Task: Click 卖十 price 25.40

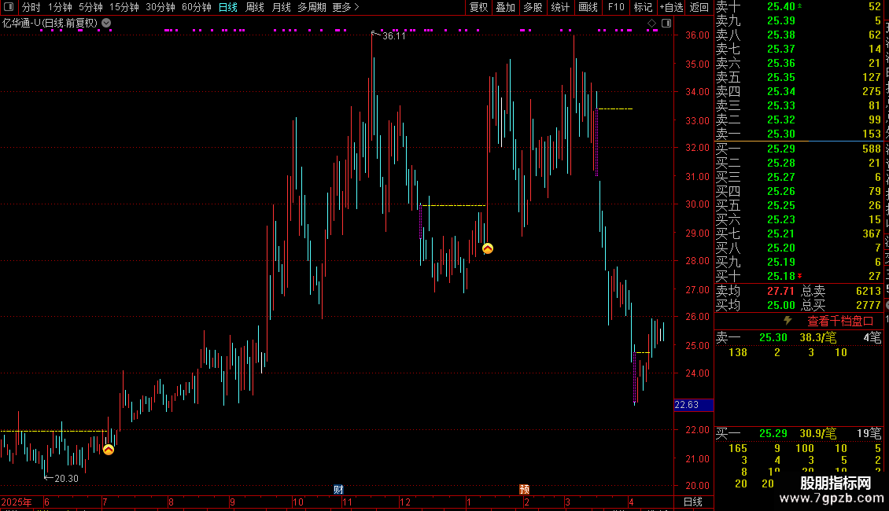Action: (x=780, y=7)
